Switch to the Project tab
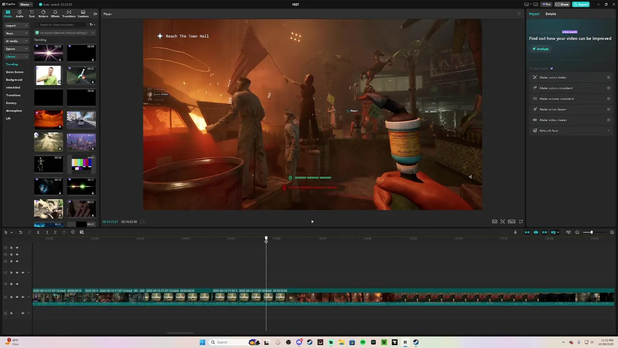This screenshot has width=618, height=348. click(x=534, y=14)
